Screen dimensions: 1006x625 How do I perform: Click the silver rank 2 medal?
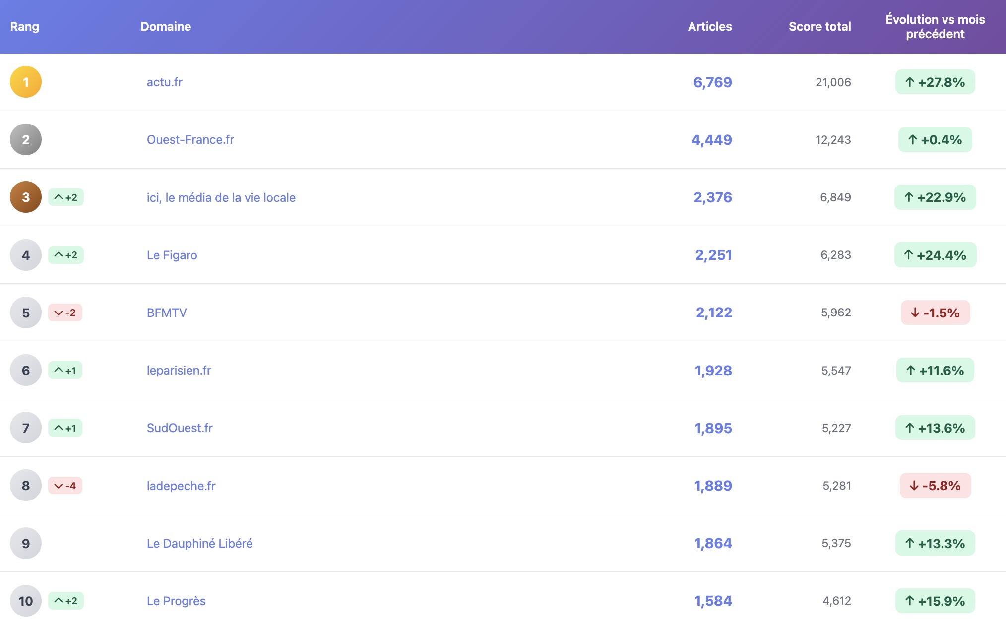click(x=26, y=139)
